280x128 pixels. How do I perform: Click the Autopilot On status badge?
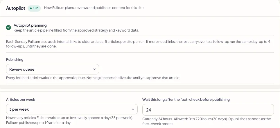(34, 8)
